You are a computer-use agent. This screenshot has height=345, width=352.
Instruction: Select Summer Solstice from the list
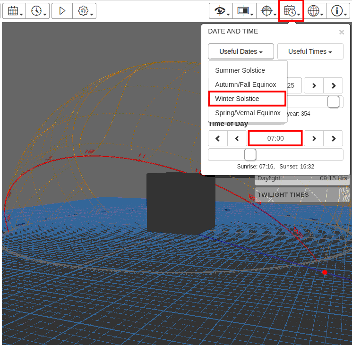click(x=240, y=70)
